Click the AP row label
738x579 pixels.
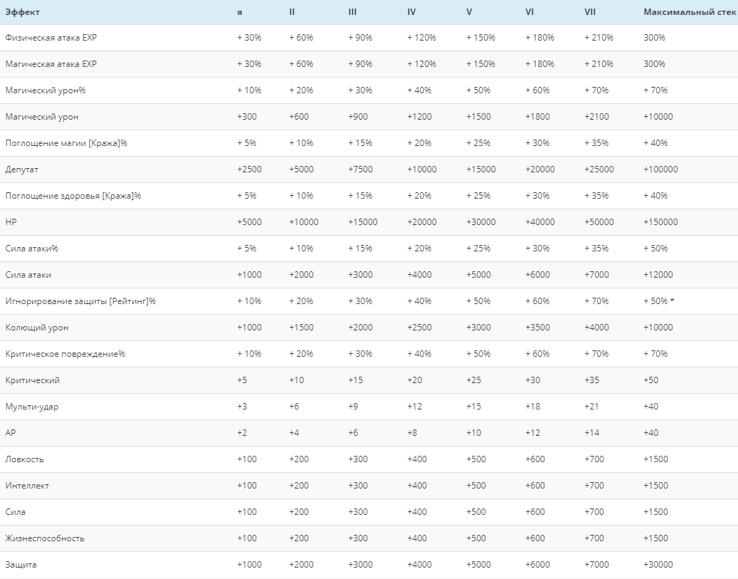(x=11, y=432)
